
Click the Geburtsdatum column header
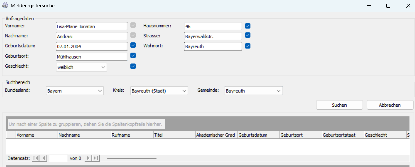258,135
